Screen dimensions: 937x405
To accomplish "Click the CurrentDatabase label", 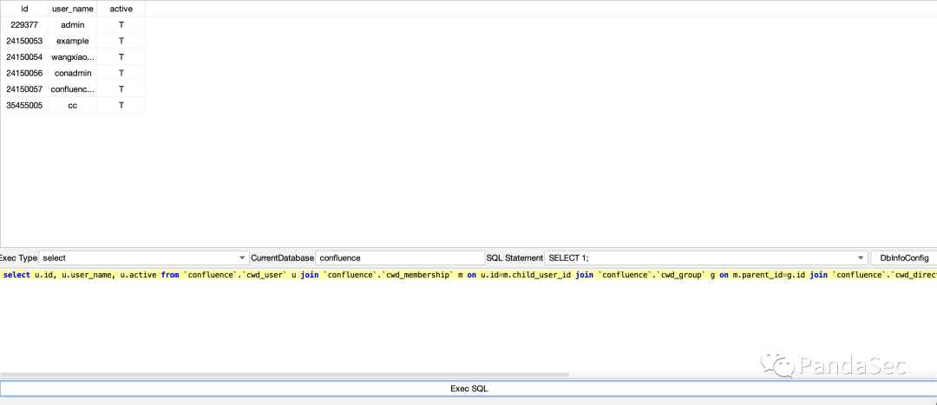I will tap(282, 258).
